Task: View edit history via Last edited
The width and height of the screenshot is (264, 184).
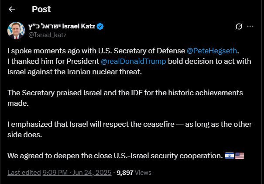Action: pos(24,173)
